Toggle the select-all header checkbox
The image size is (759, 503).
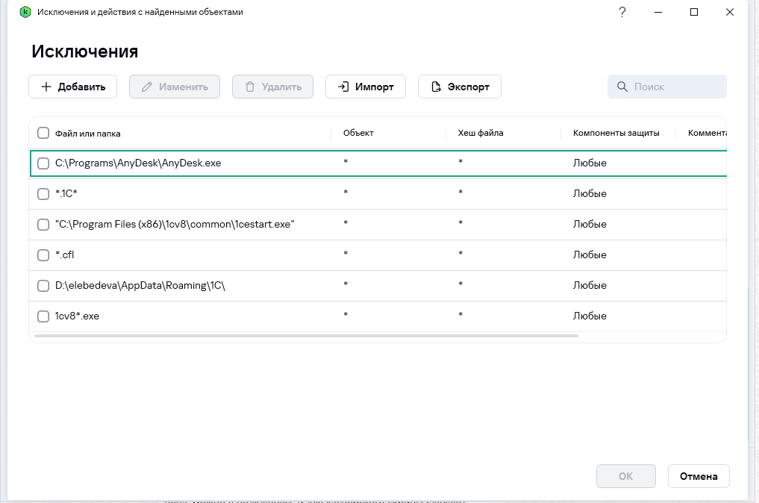click(x=43, y=133)
